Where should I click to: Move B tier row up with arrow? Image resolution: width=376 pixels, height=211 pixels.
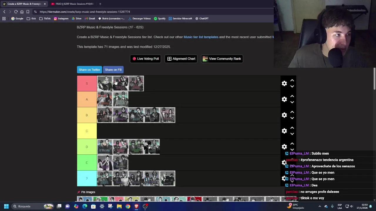coord(292,112)
